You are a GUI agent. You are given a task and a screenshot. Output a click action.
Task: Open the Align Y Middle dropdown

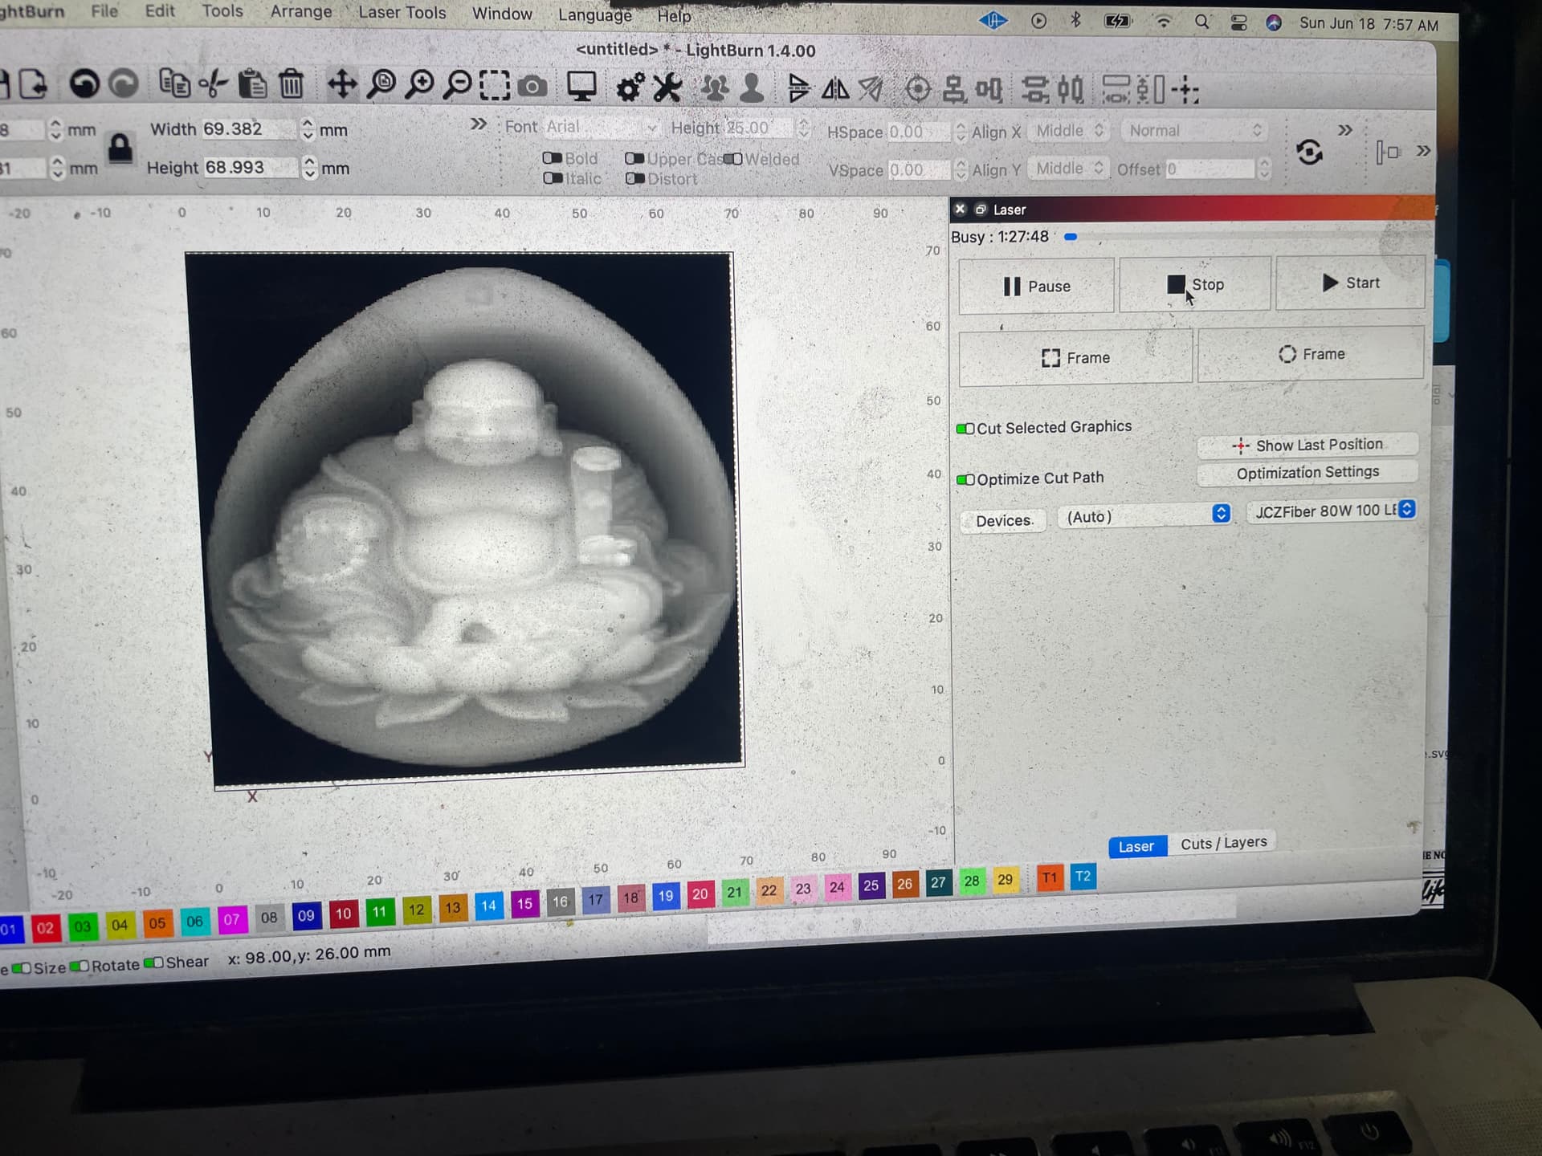coord(1069,169)
